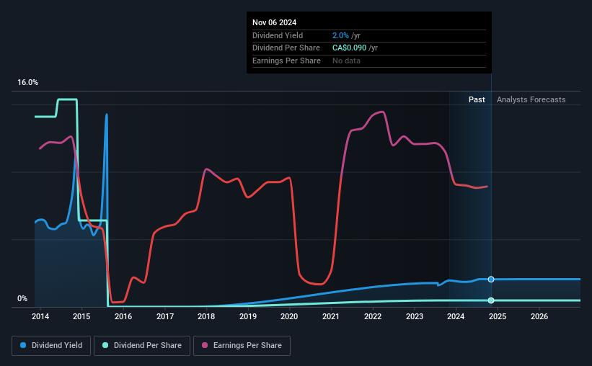The image size is (592, 366).
Task: Click the 2018 x-axis label
Action: 206,316
